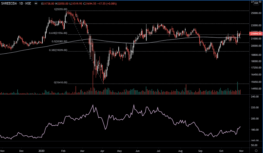Select the current price tag 21694.55

256,34
